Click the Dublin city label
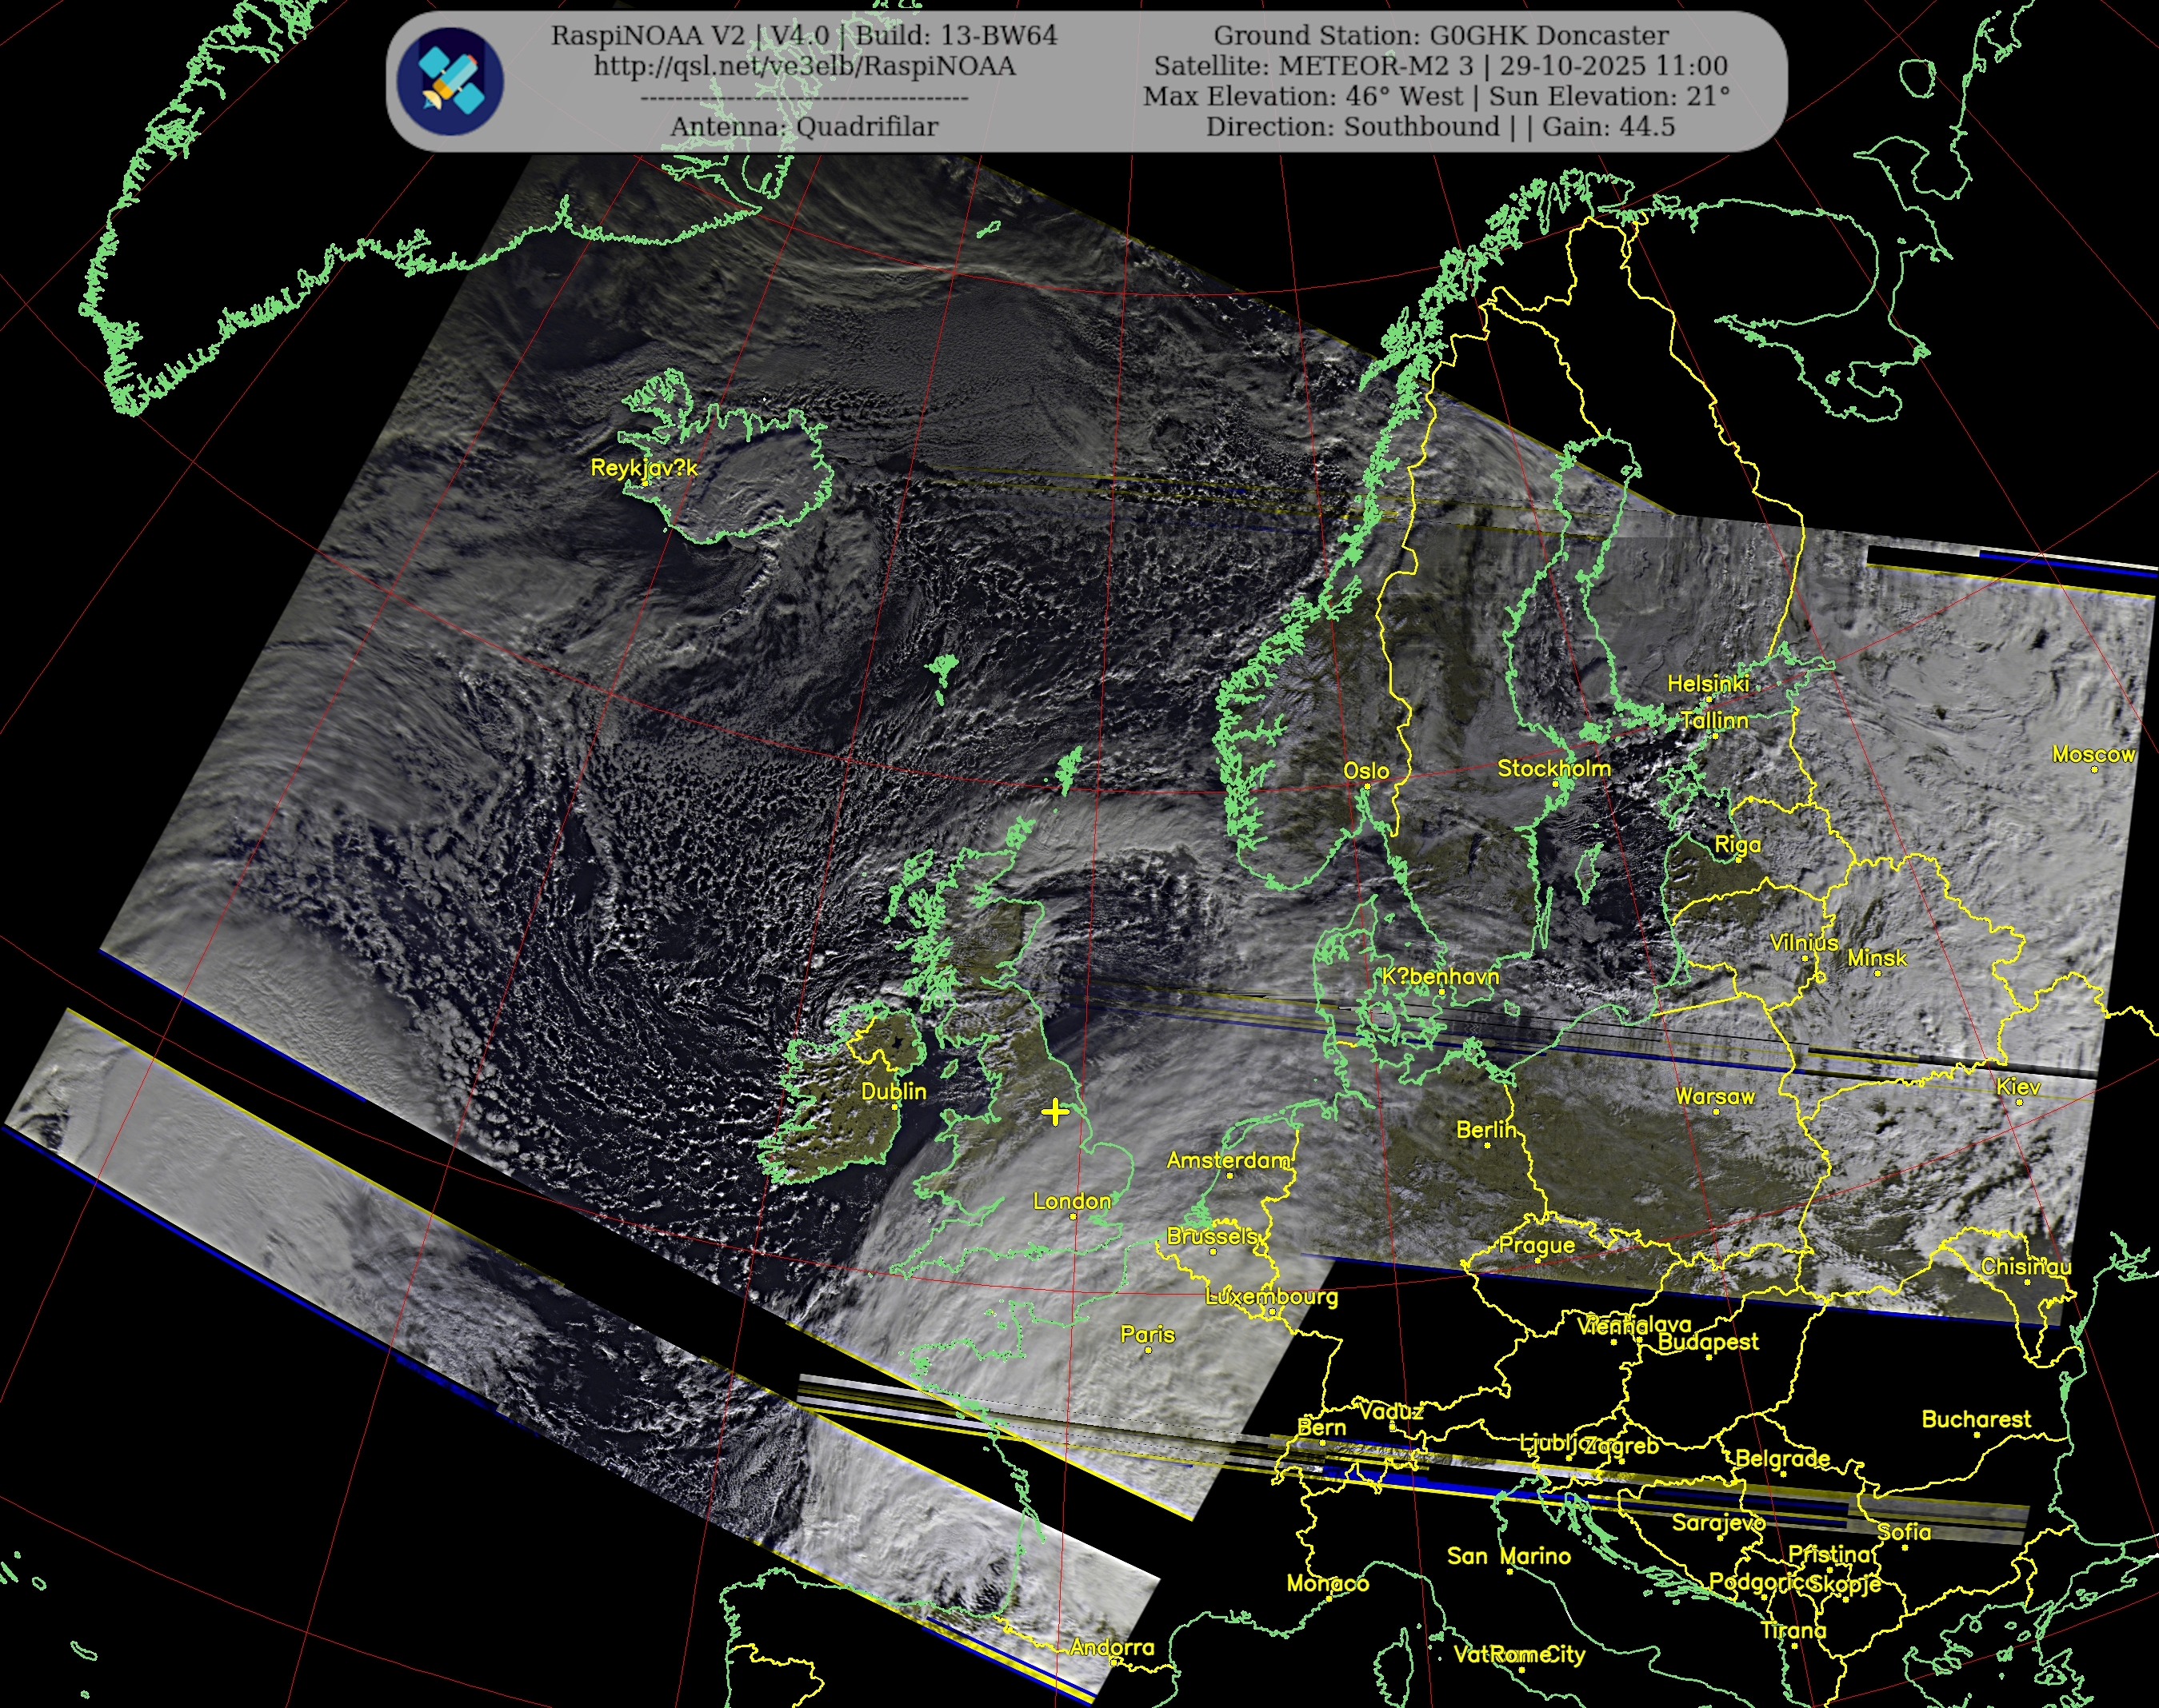 pyautogui.click(x=894, y=1091)
